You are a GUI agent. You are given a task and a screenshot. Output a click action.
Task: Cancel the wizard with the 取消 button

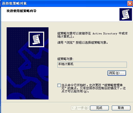coord(121,108)
